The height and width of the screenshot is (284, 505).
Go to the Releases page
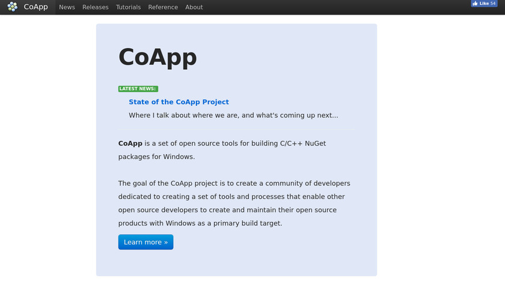[x=96, y=7]
